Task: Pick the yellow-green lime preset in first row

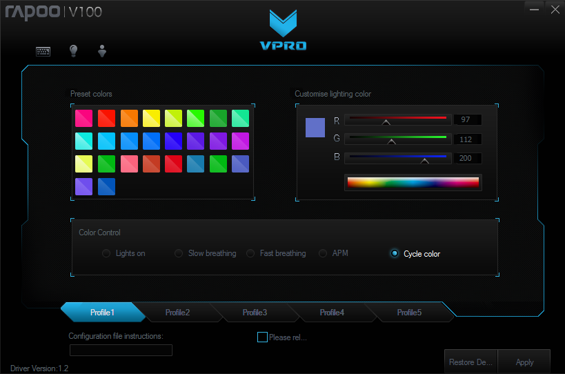Action: [x=174, y=119]
